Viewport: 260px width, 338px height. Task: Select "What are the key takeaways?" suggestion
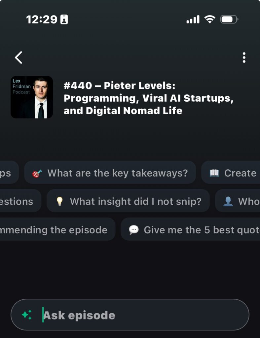[x=117, y=173]
